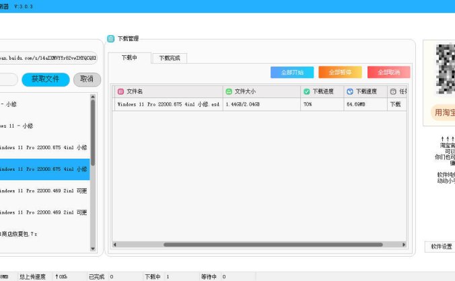This screenshot has height=281, width=455.
Task: Click the 下载速度 column header
Action: (x=365, y=91)
